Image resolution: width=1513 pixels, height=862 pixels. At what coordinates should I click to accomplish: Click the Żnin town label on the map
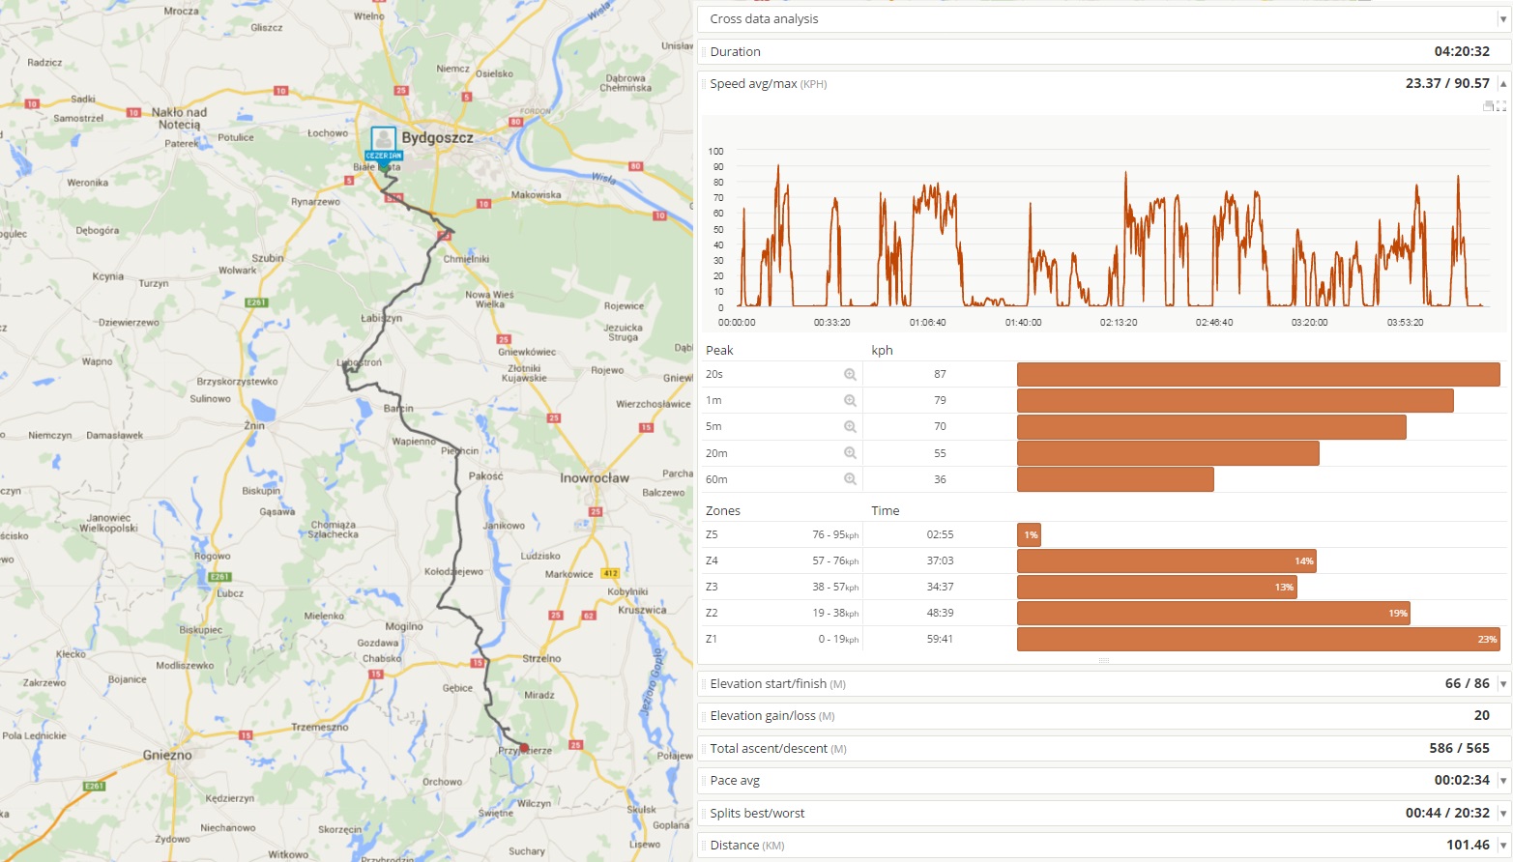pyautogui.click(x=254, y=425)
